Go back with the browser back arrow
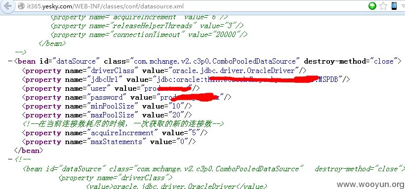The image size is (405, 189). 8,6
